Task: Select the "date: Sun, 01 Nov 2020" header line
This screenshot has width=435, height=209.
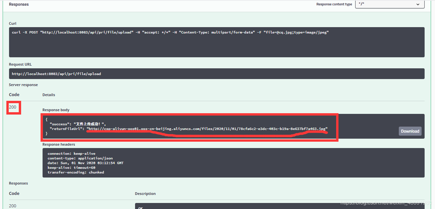Action: point(85,163)
